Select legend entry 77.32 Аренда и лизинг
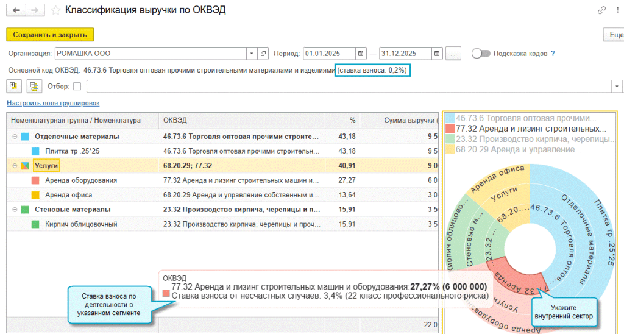 pyautogui.click(x=526, y=129)
